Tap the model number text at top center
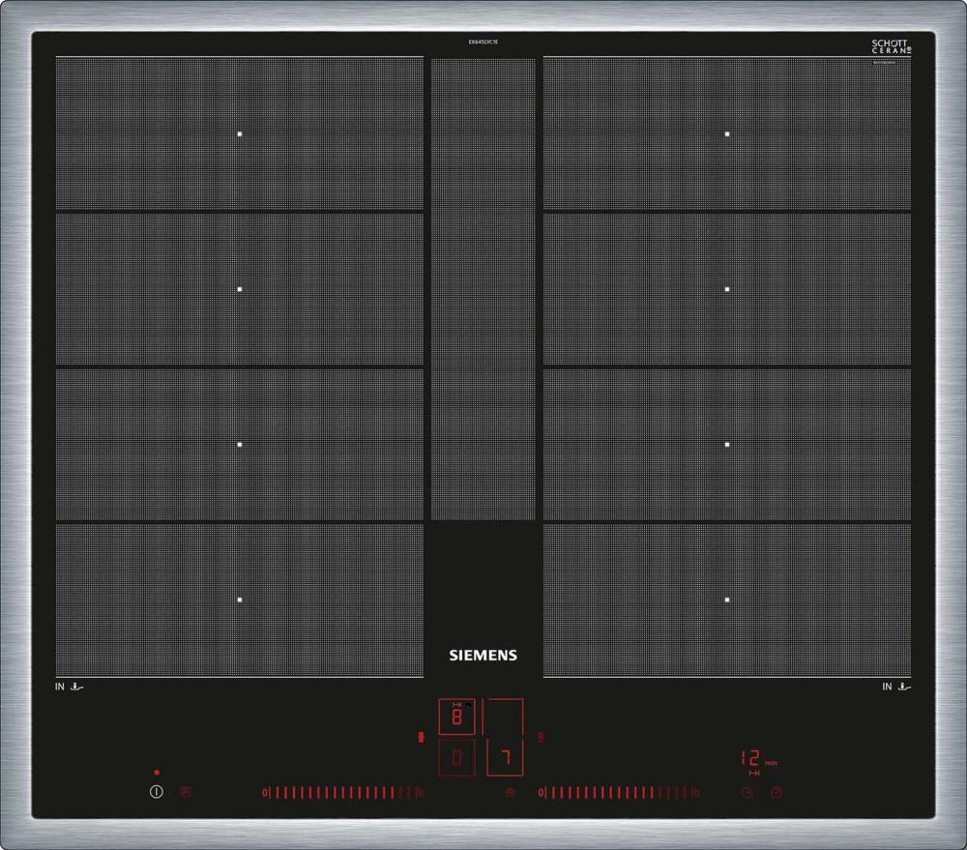This screenshot has width=967, height=850. [x=483, y=42]
